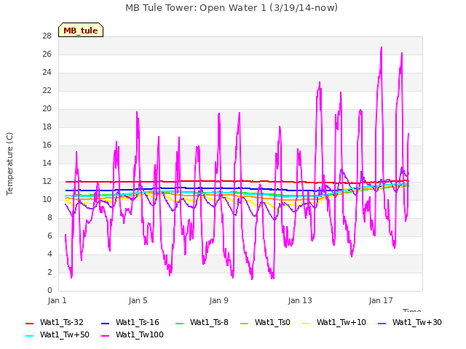Click the 28 y-axis tick label
This screenshot has width=466, height=349.
(x=47, y=36)
